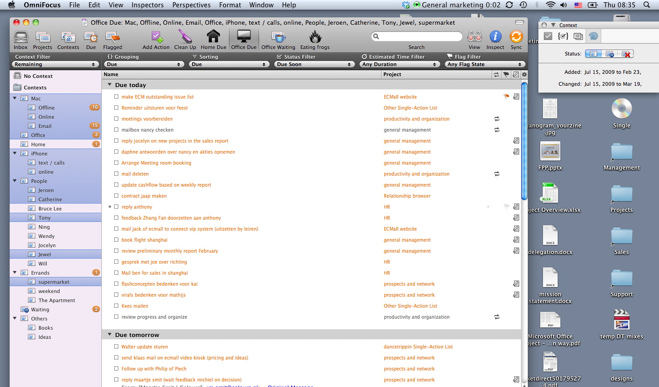Image resolution: width=659 pixels, height=387 pixels.
Task: Select Active status in Context inspector
Action: [593, 54]
